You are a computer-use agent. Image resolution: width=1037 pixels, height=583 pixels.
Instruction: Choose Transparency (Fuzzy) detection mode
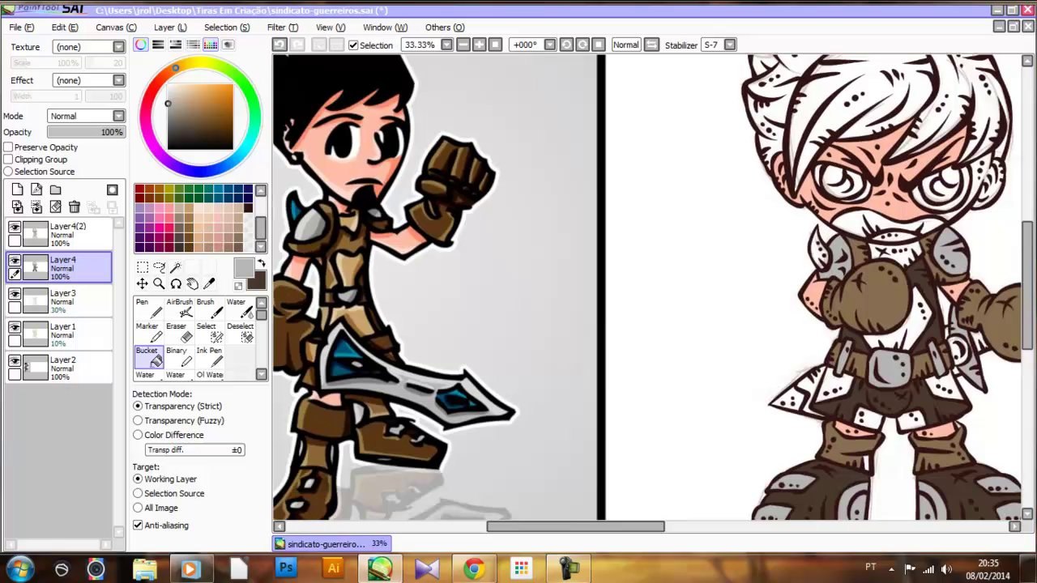(x=138, y=420)
